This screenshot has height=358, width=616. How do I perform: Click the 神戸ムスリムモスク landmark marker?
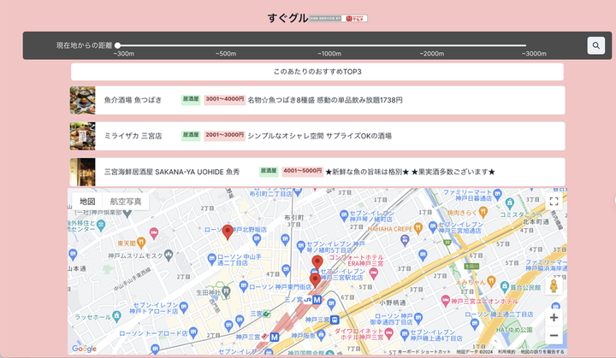pyautogui.click(x=169, y=255)
